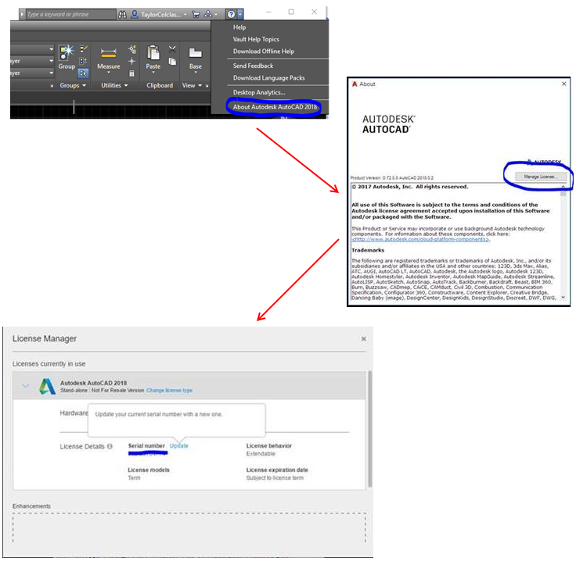Click the Point ID crosshair icon
The height and width of the screenshot is (561, 576).
coord(132,61)
